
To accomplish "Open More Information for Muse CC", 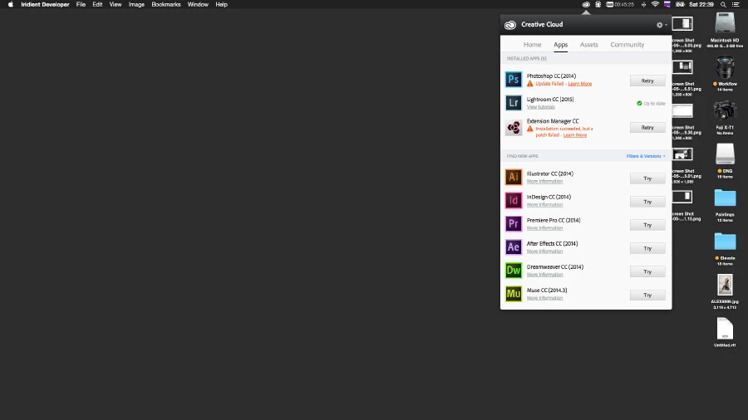I will click(544, 298).
